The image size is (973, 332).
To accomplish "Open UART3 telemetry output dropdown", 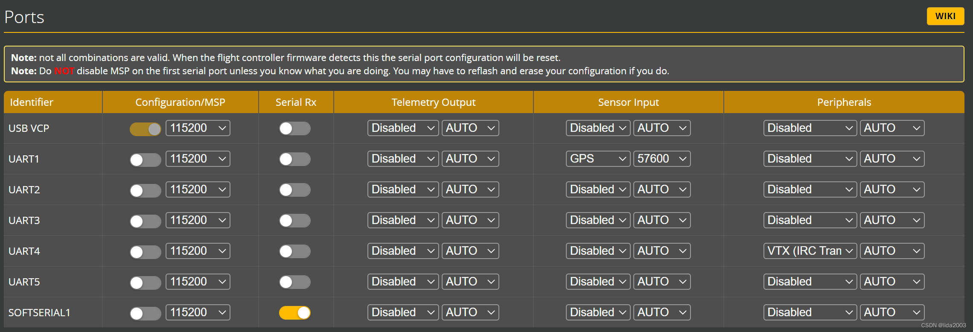I will point(403,220).
